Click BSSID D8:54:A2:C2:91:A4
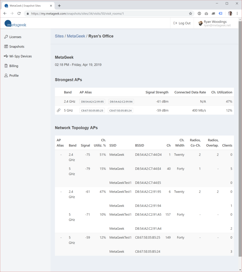Image resolution: width=242 pixels, height=272 pixels. click(x=148, y=229)
